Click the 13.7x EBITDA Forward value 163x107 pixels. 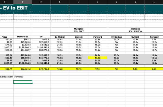pyautogui.click(x=154, y=50)
